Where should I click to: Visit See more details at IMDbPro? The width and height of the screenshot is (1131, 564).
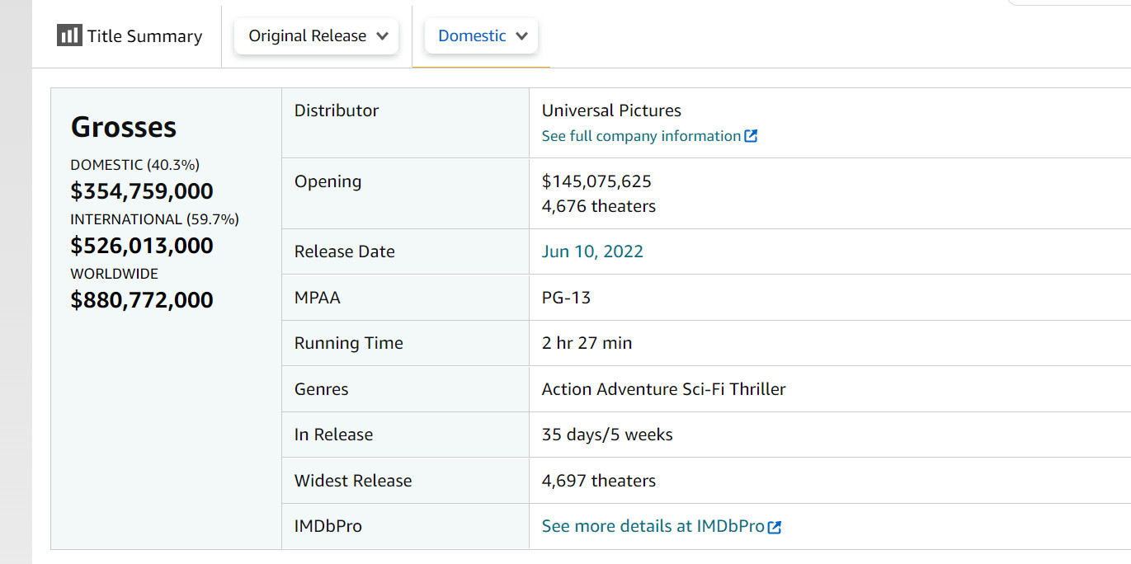653,526
